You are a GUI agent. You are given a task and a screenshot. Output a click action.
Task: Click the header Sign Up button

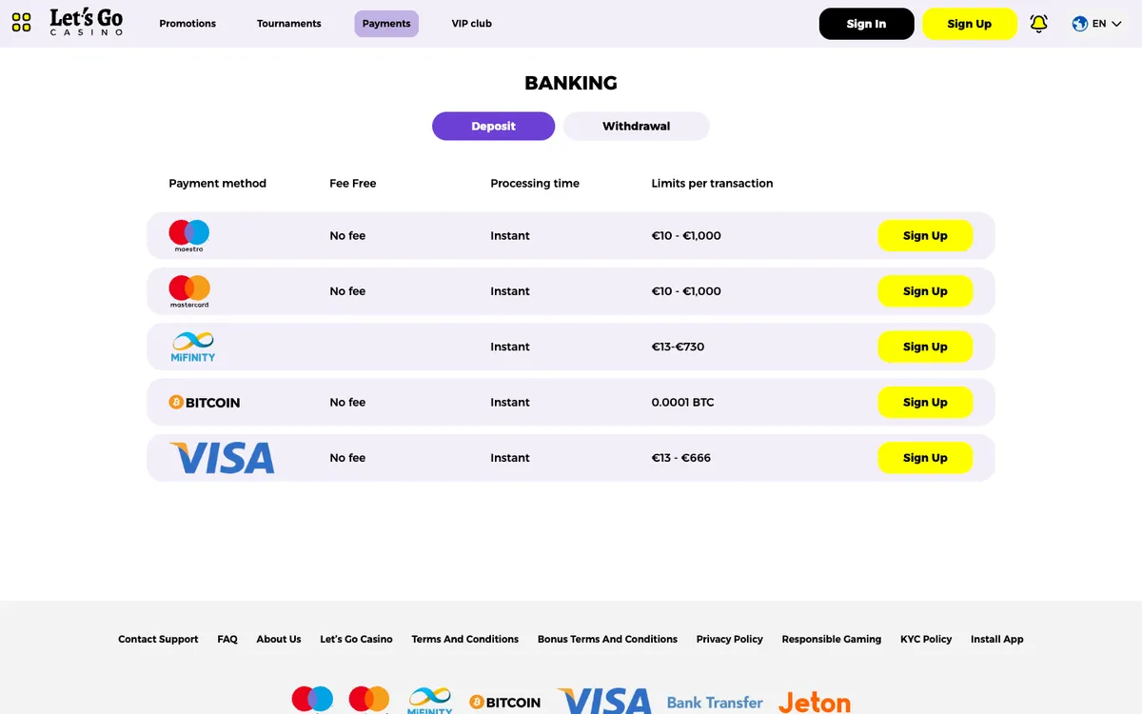[970, 24]
